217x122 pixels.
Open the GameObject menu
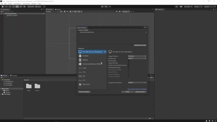[x=17, y=4]
